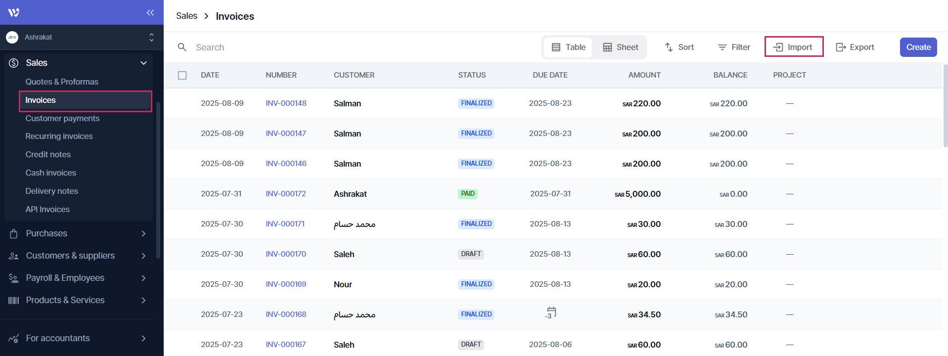Click the Payroll & Employees icon
The image size is (948, 356).
coord(14,278)
